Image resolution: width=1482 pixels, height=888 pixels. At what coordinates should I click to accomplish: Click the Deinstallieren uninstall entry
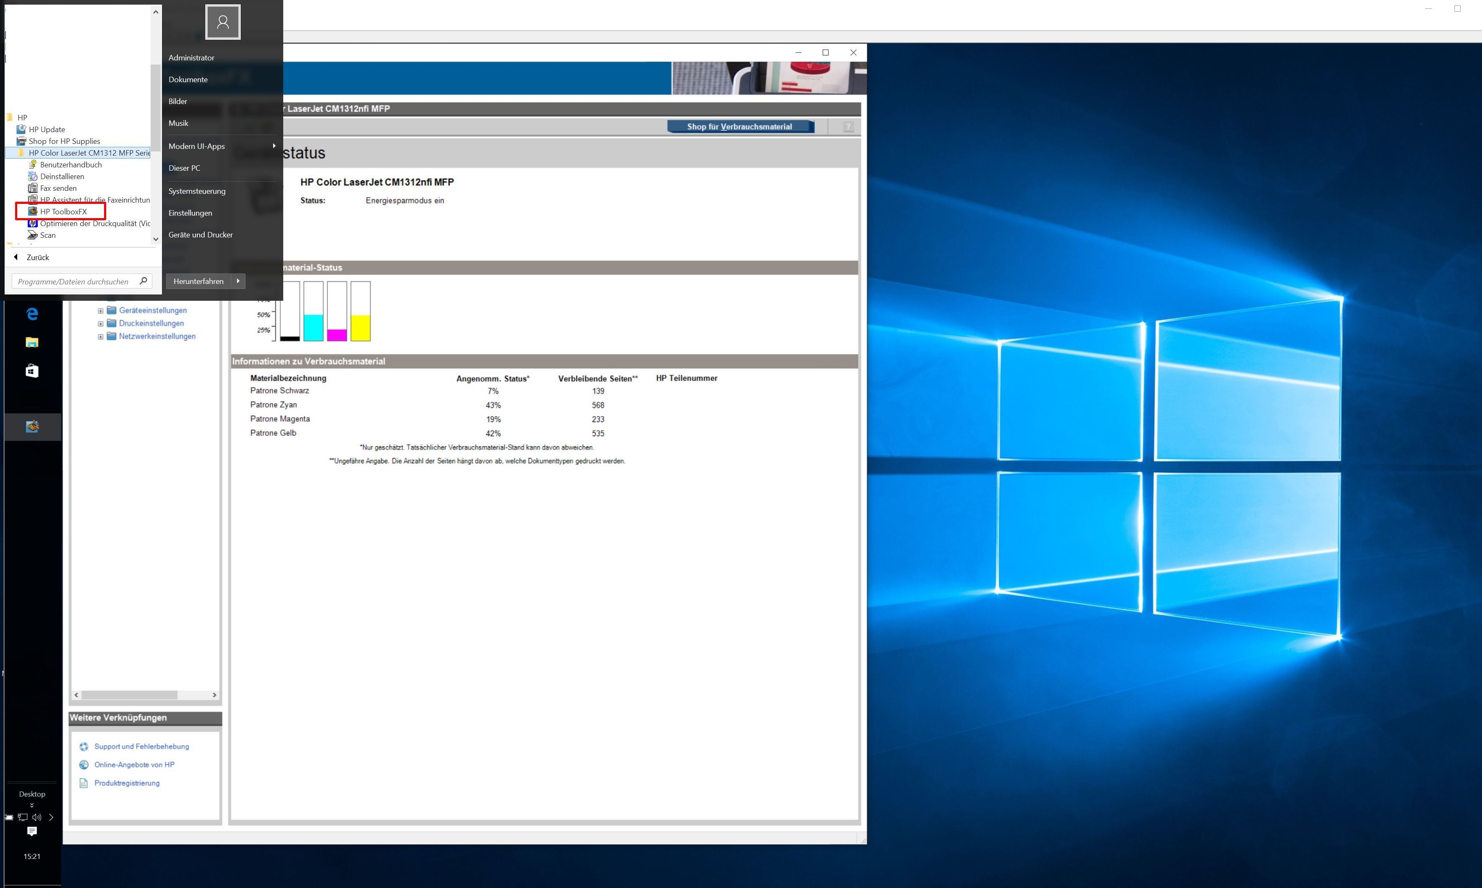click(62, 177)
